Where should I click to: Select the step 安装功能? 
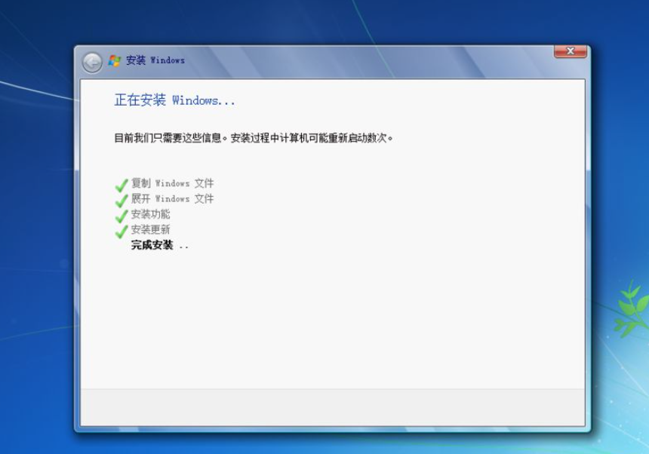click(151, 214)
